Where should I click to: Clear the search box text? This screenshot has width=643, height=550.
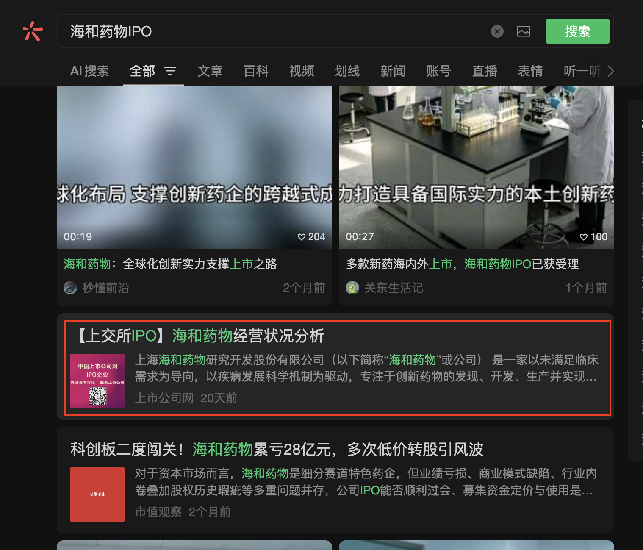pos(497,31)
